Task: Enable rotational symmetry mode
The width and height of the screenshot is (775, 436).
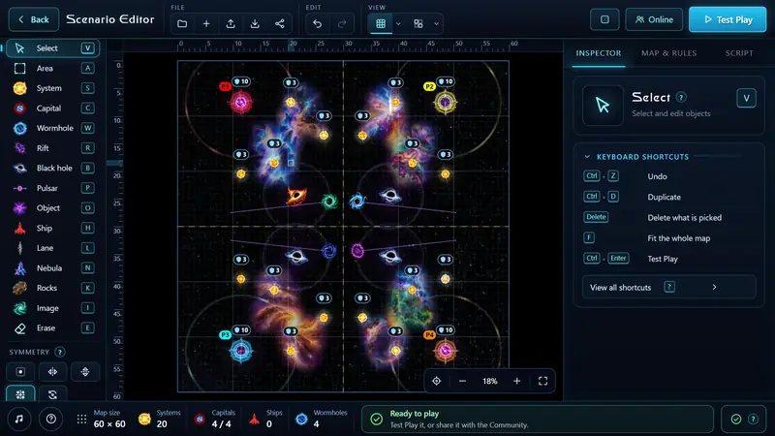Action: (x=52, y=394)
